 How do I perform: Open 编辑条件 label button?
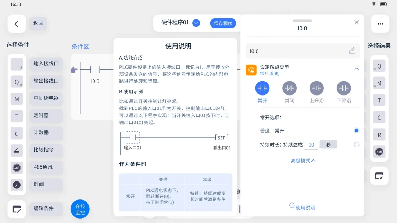(46, 208)
